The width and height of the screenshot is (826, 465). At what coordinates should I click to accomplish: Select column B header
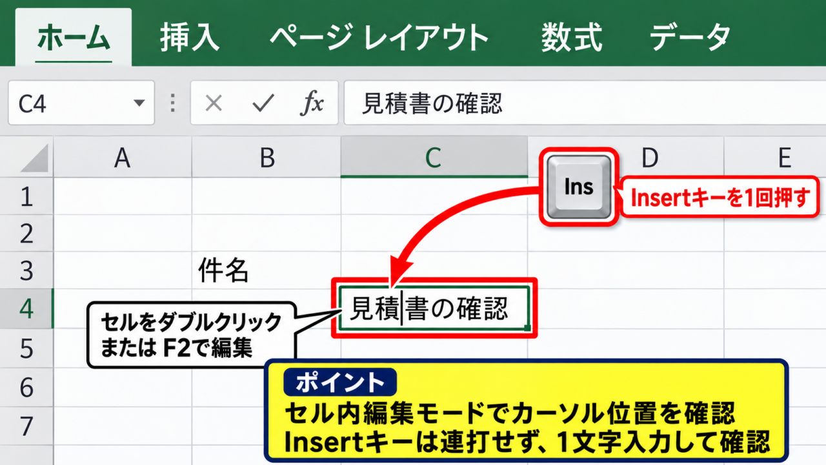[x=267, y=158]
